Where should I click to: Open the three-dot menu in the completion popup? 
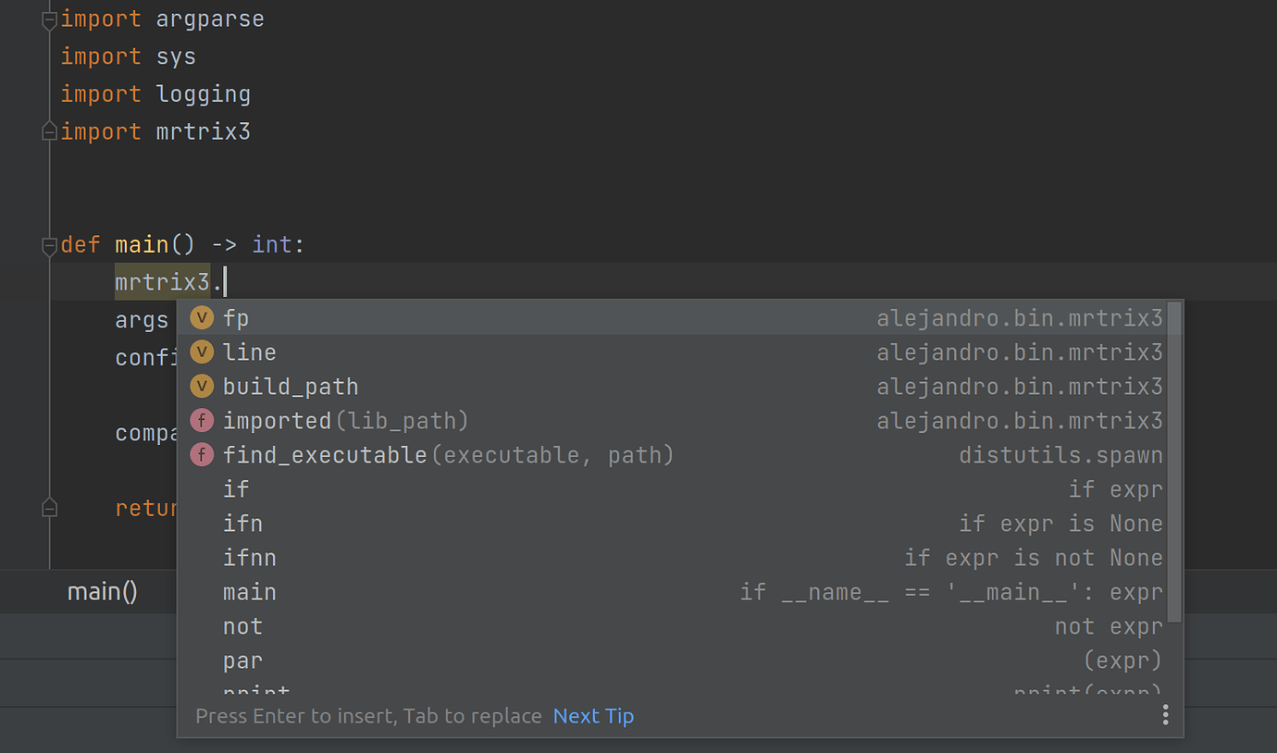click(1165, 714)
